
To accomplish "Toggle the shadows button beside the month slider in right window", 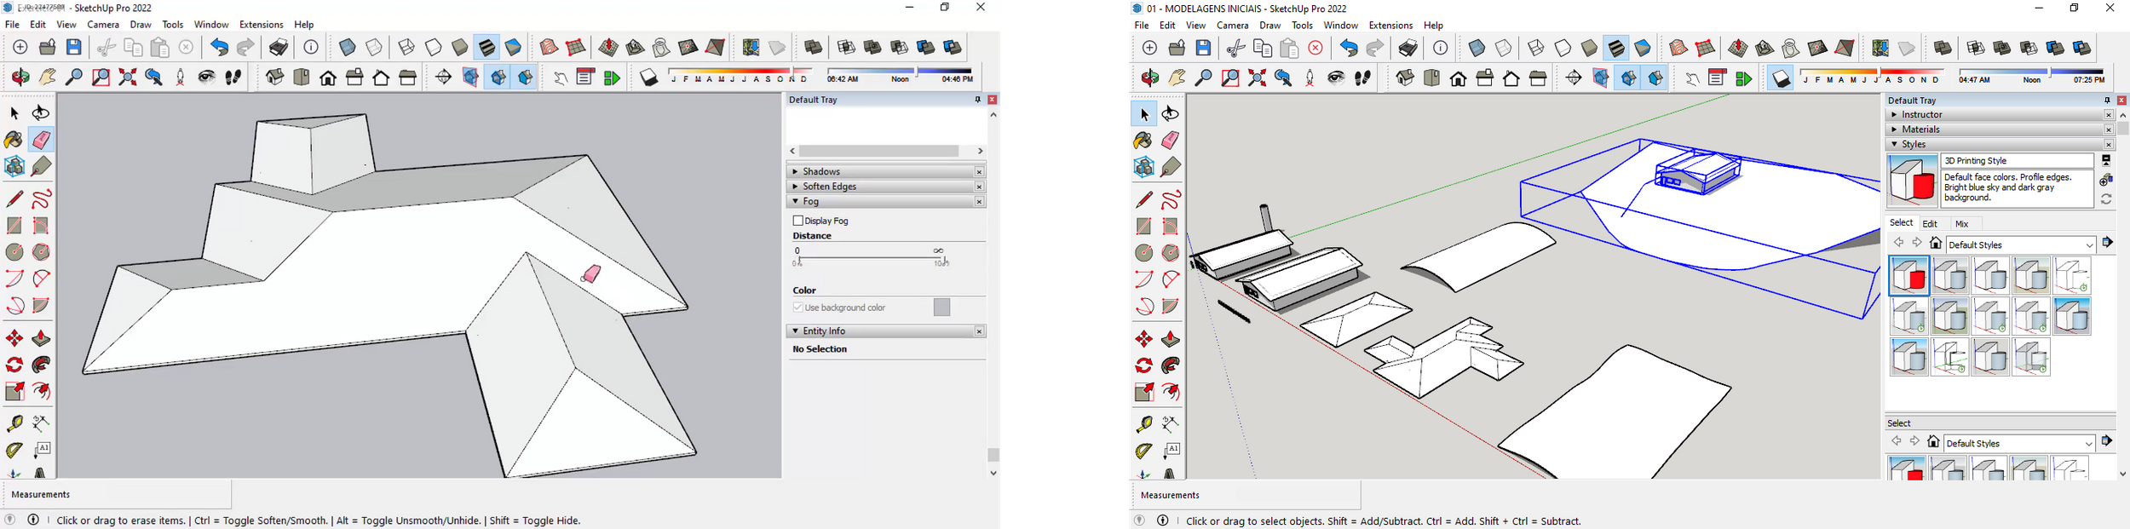I will coord(1781,79).
